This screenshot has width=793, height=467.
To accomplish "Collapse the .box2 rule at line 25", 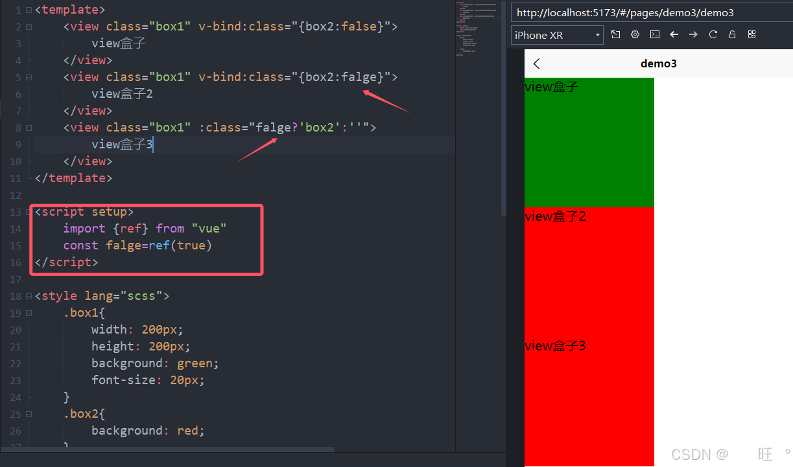I will pos(29,415).
